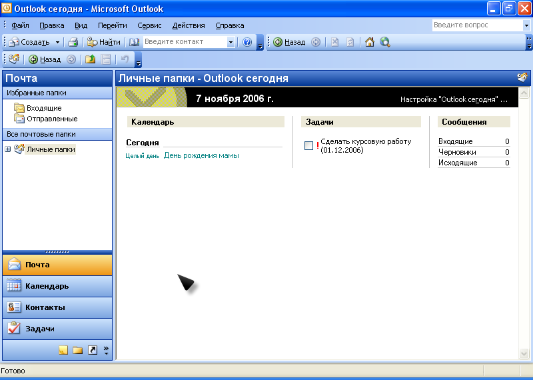Click the Search the Web globe icon

click(x=385, y=42)
